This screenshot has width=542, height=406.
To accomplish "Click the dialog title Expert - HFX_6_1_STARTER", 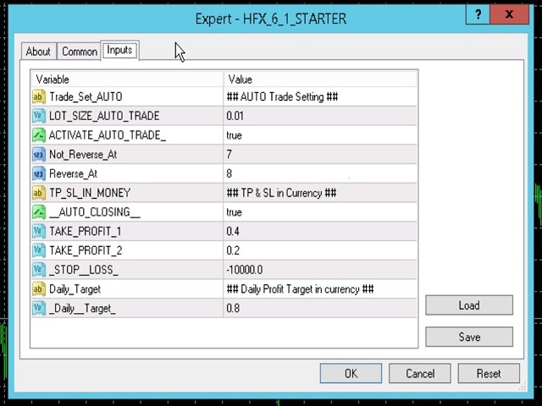I will coord(271,19).
